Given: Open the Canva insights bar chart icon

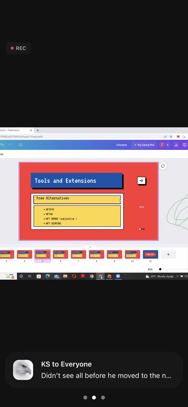Looking at the screenshot, I should pos(176,145).
